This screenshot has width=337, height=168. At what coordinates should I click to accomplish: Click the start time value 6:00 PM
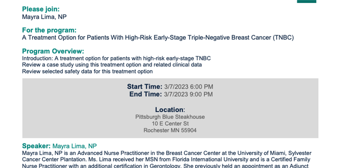(x=188, y=87)
